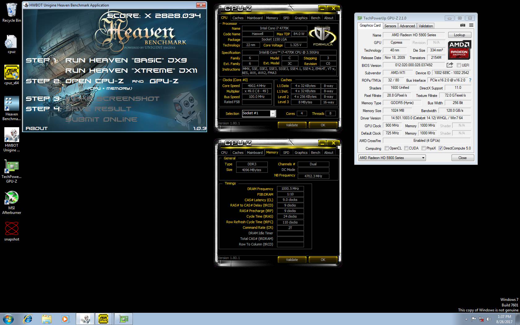This screenshot has width=520, height=325.
Task: Launch Internet Explorer from the taskbar
Action: (28, 319)
